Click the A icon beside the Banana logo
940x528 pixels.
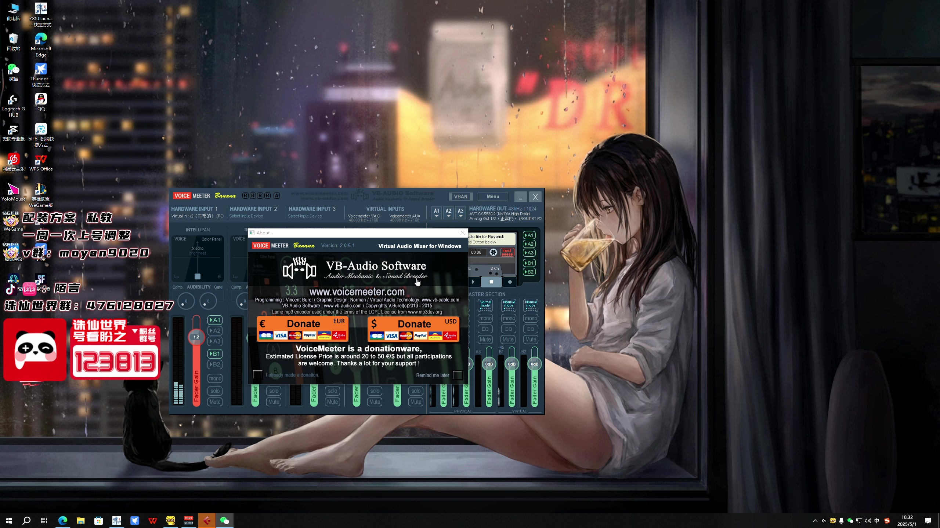click(276, 196)
